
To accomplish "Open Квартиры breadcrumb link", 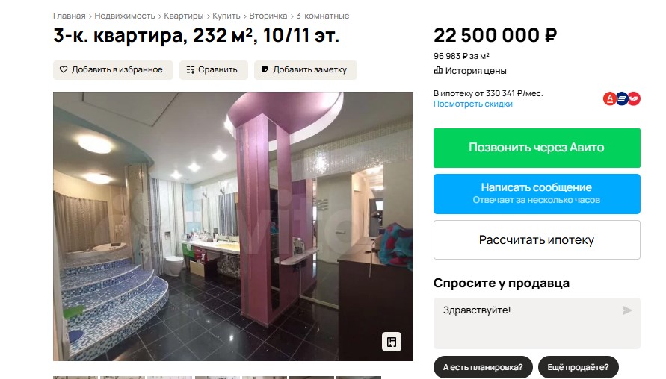I will 183,16.
